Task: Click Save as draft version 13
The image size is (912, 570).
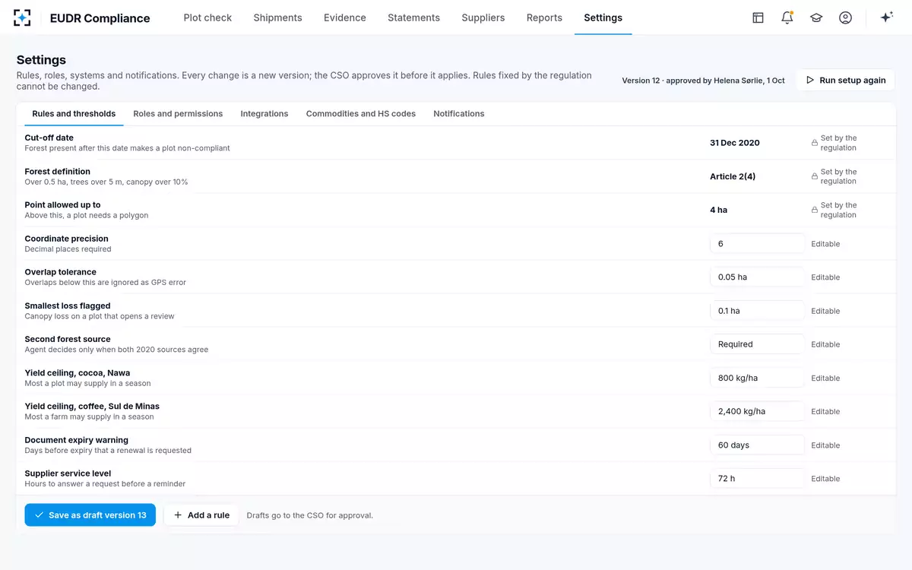Action: coord(90,515)
